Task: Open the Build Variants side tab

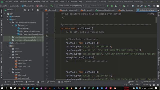Action: (1, 72)
